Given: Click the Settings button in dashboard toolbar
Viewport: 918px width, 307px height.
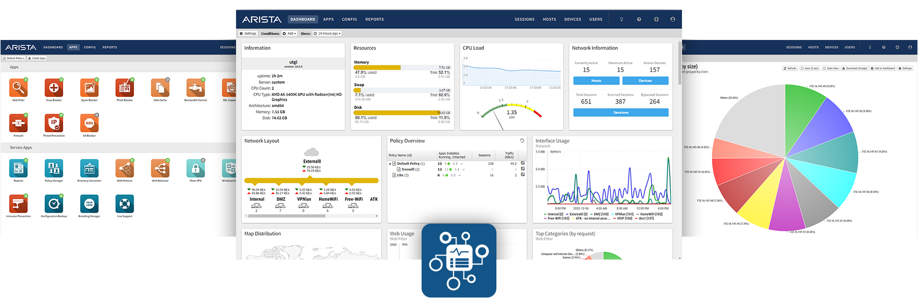Looking at the screenshot, I should (x=248, y=33).
